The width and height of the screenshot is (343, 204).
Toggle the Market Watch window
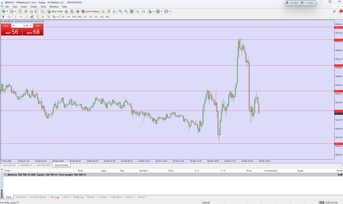point(20,11)
